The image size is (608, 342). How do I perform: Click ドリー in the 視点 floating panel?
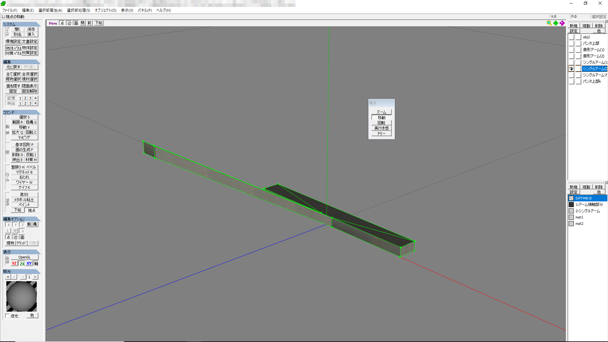click(381, 134)
